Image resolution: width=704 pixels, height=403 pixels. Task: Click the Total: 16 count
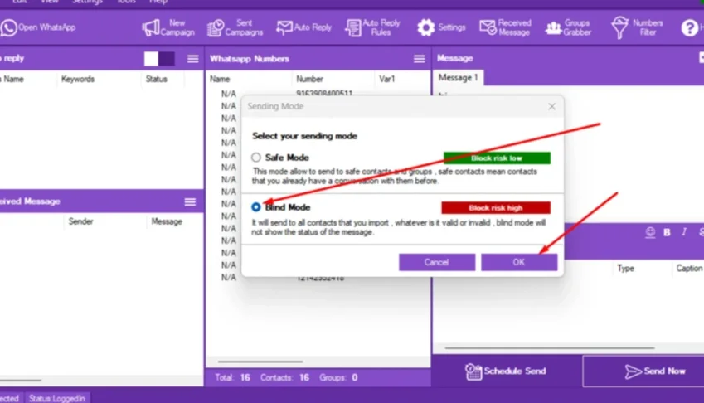[232, 378]
